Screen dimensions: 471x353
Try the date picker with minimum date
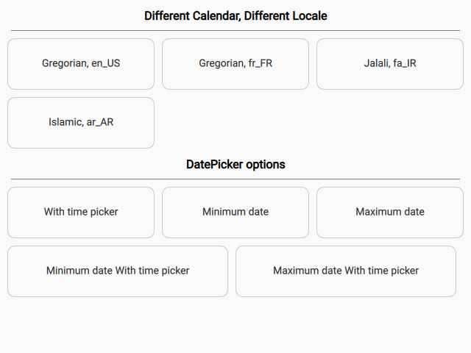coord(235,213)
